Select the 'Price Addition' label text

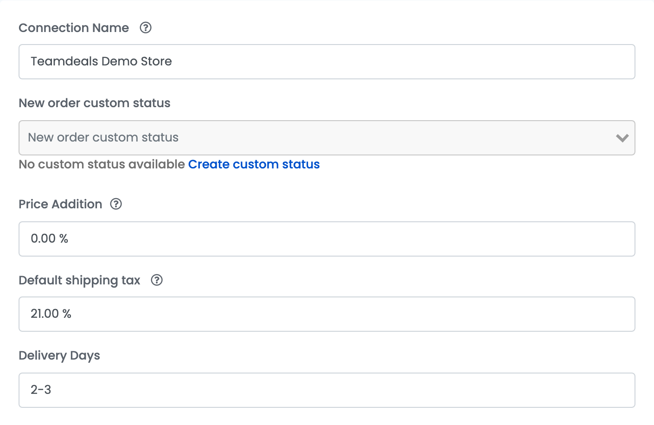pyautogui.click(x=60, y=204)
